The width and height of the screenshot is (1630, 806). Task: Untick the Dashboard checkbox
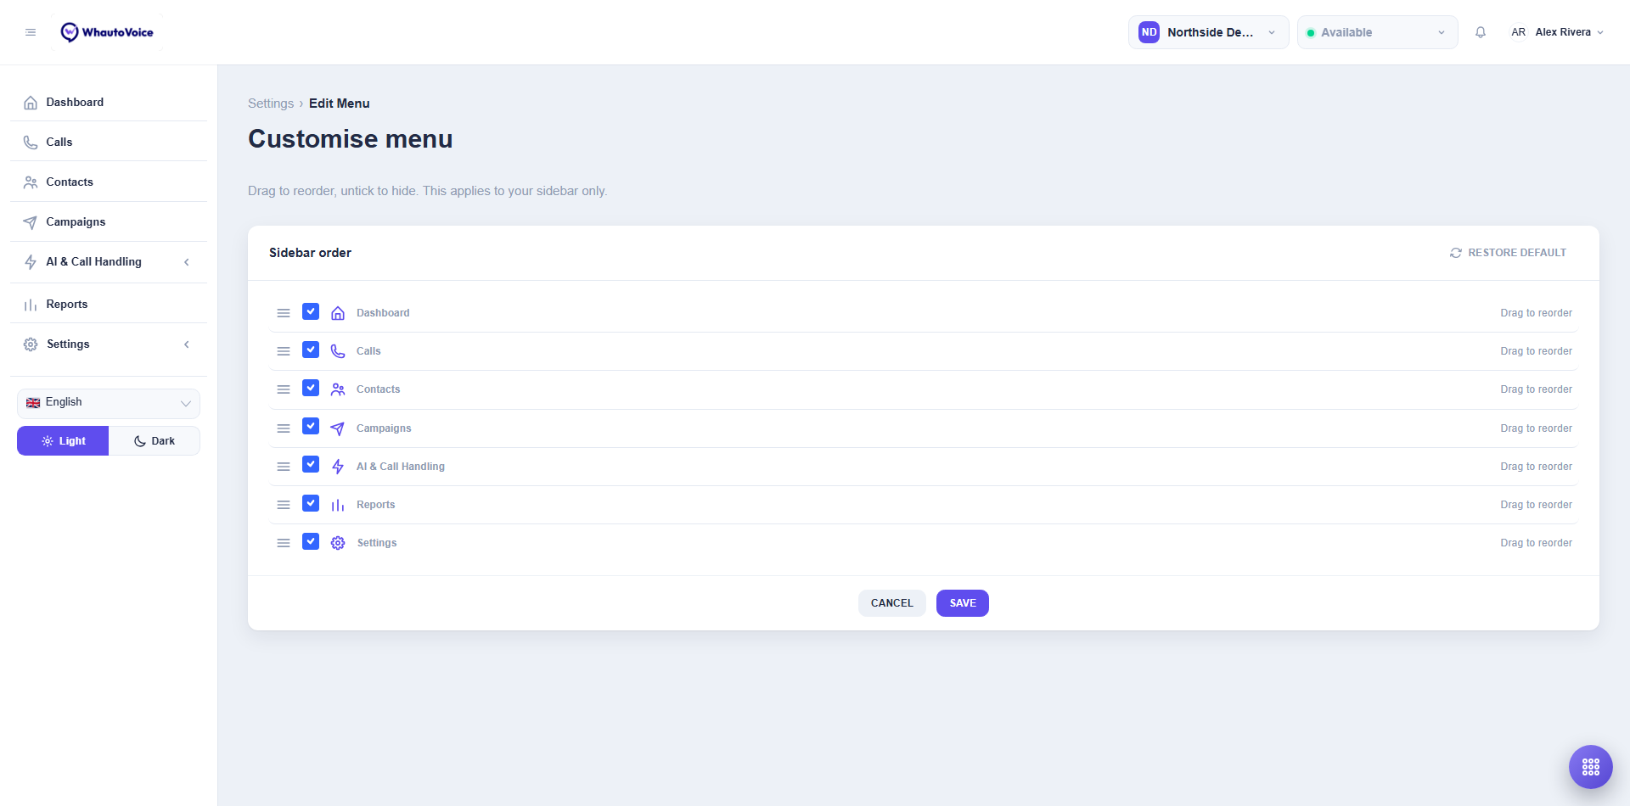[x=311, y=311]
